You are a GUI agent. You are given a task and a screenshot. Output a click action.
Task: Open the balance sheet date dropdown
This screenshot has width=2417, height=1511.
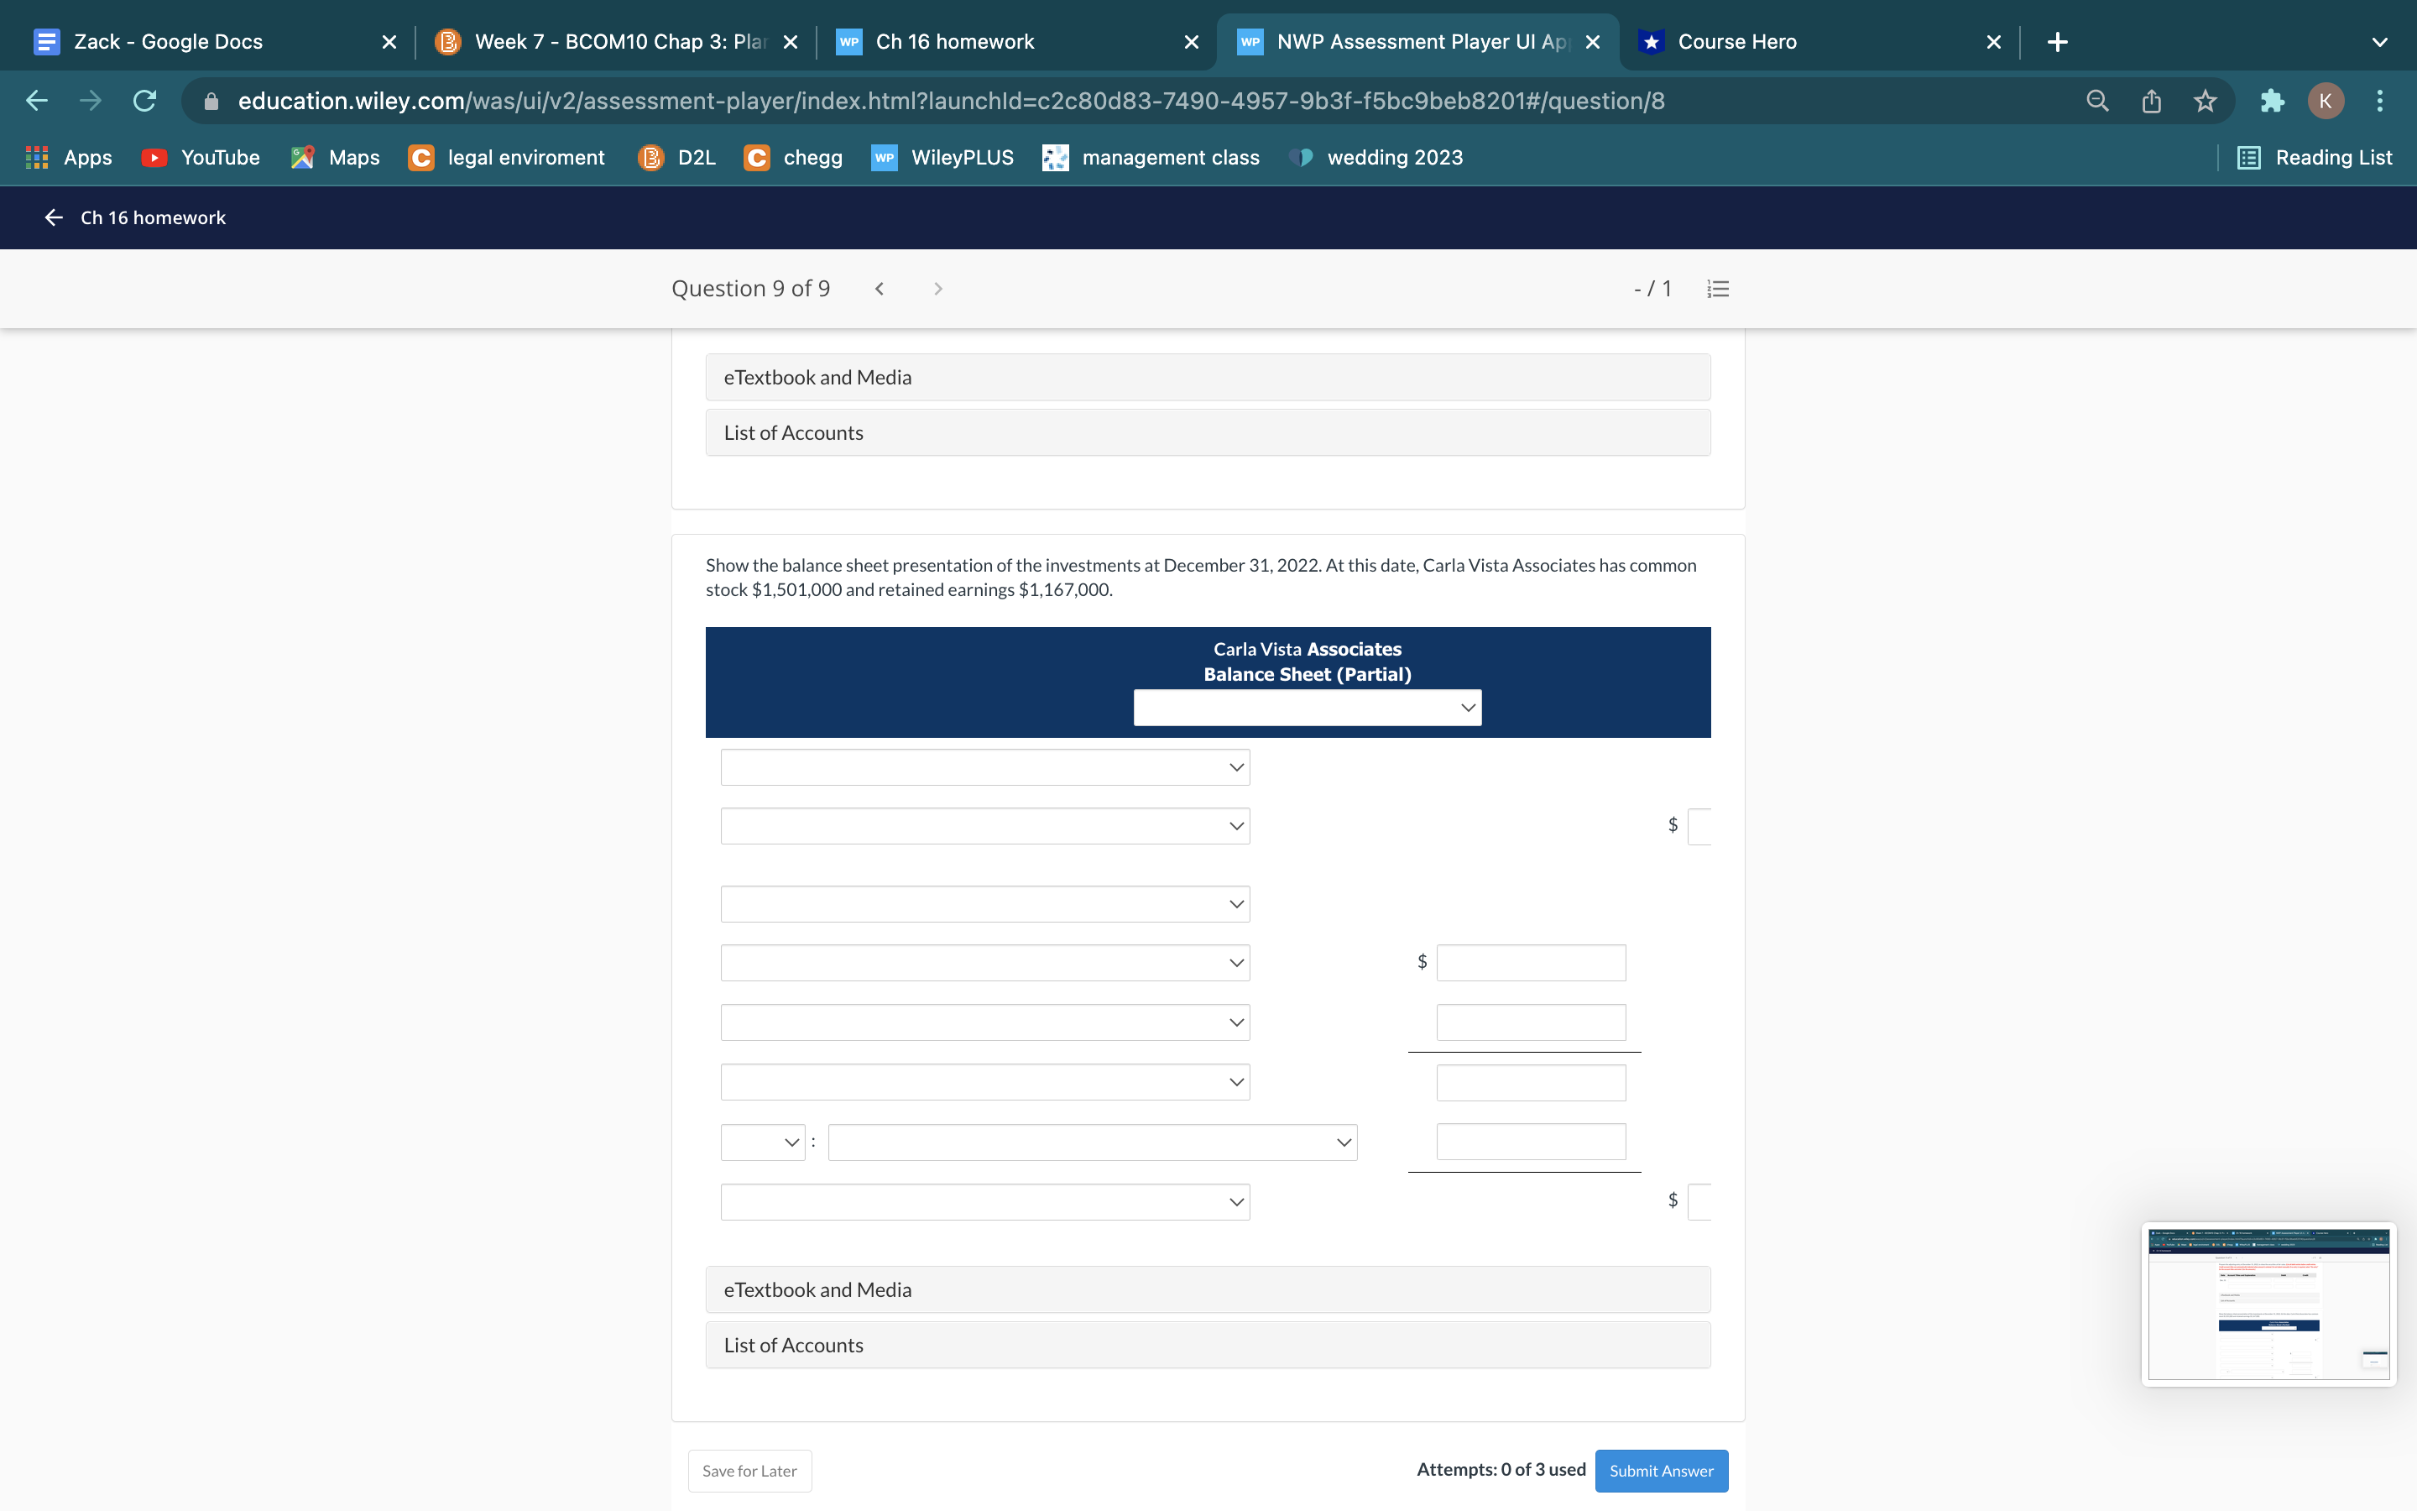click(x=1307, y=708)
